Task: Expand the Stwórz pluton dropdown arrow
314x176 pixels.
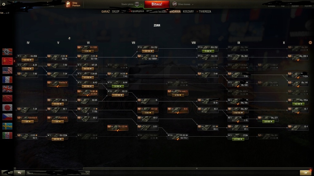Action: coord(141,4)
